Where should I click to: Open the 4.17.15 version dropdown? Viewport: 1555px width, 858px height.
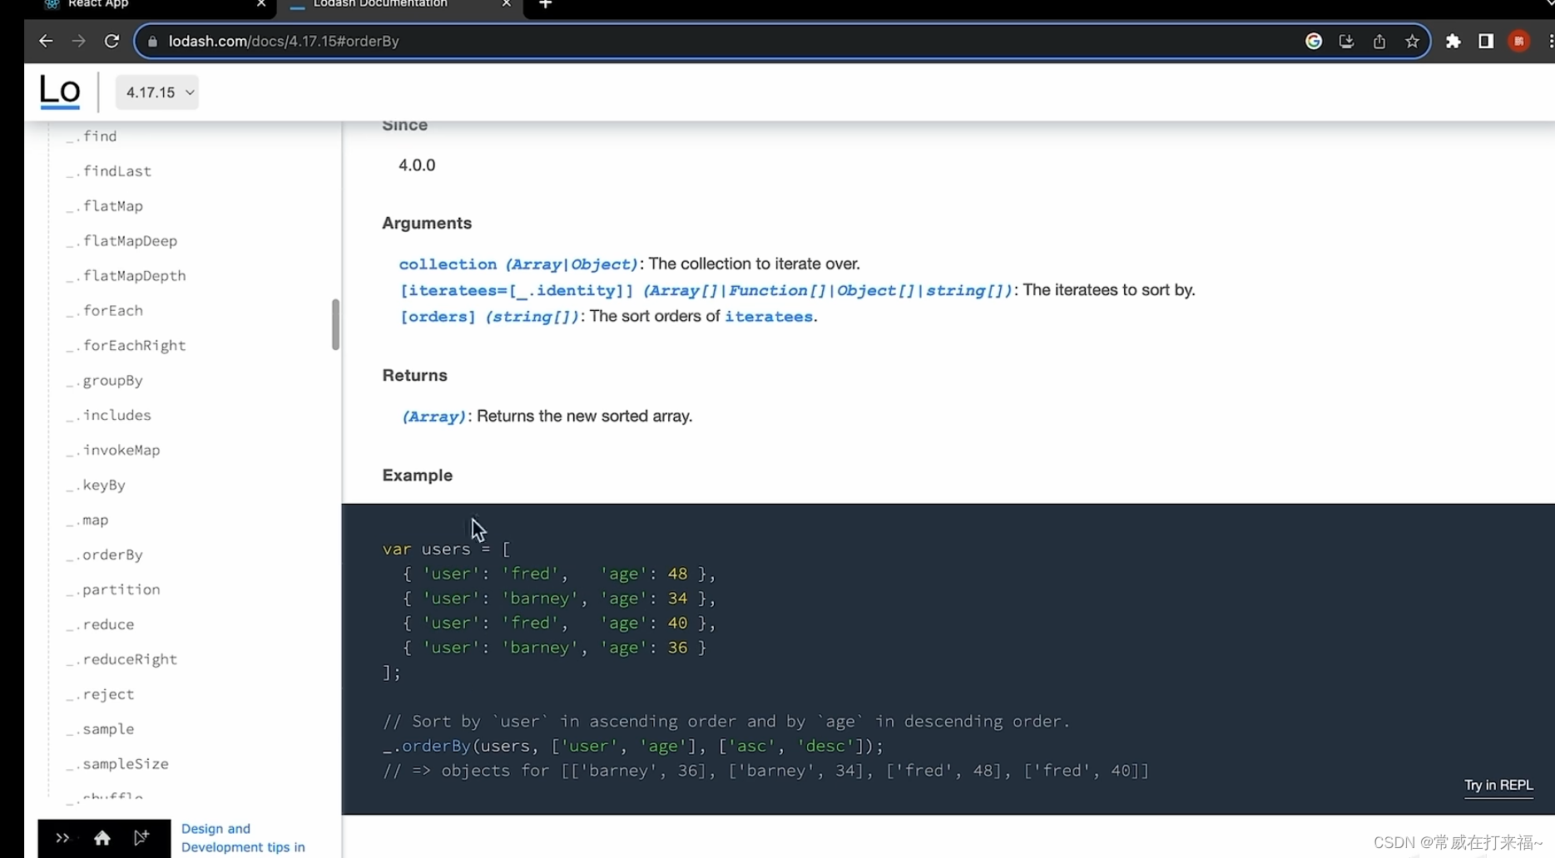[157, 92]
